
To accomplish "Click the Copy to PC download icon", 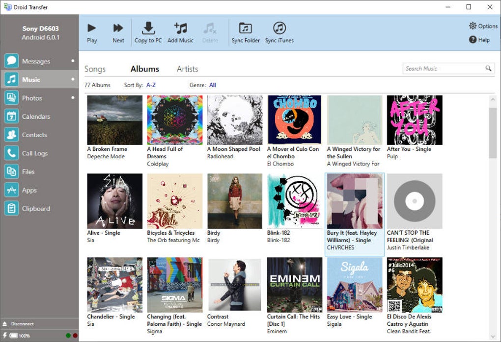I will click(148, 28).
